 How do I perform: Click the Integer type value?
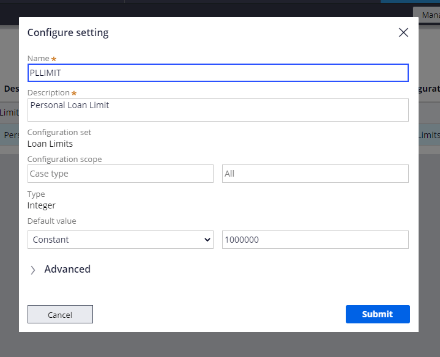[x=42, y=205]
